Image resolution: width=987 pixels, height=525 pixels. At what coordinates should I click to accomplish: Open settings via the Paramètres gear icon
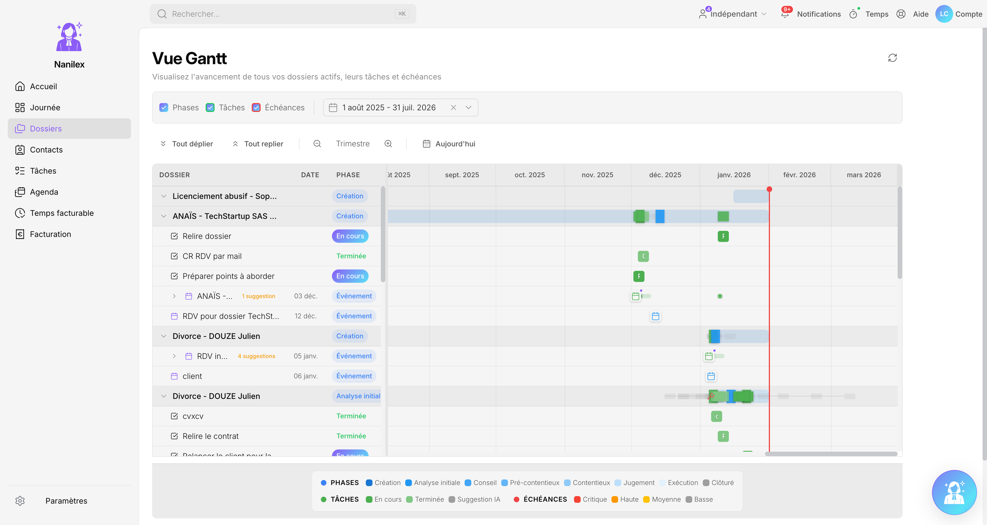point(20,501)
